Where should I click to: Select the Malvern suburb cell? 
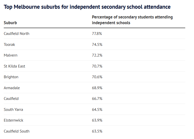[x=11, y=55]
